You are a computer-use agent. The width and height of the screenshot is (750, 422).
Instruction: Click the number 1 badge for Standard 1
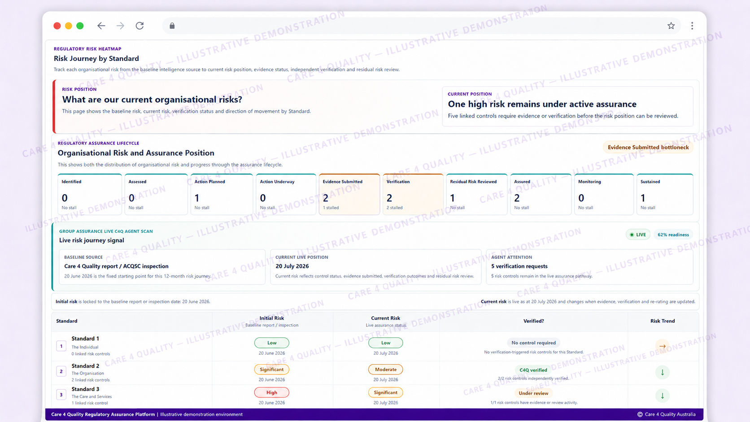[61, 346]
